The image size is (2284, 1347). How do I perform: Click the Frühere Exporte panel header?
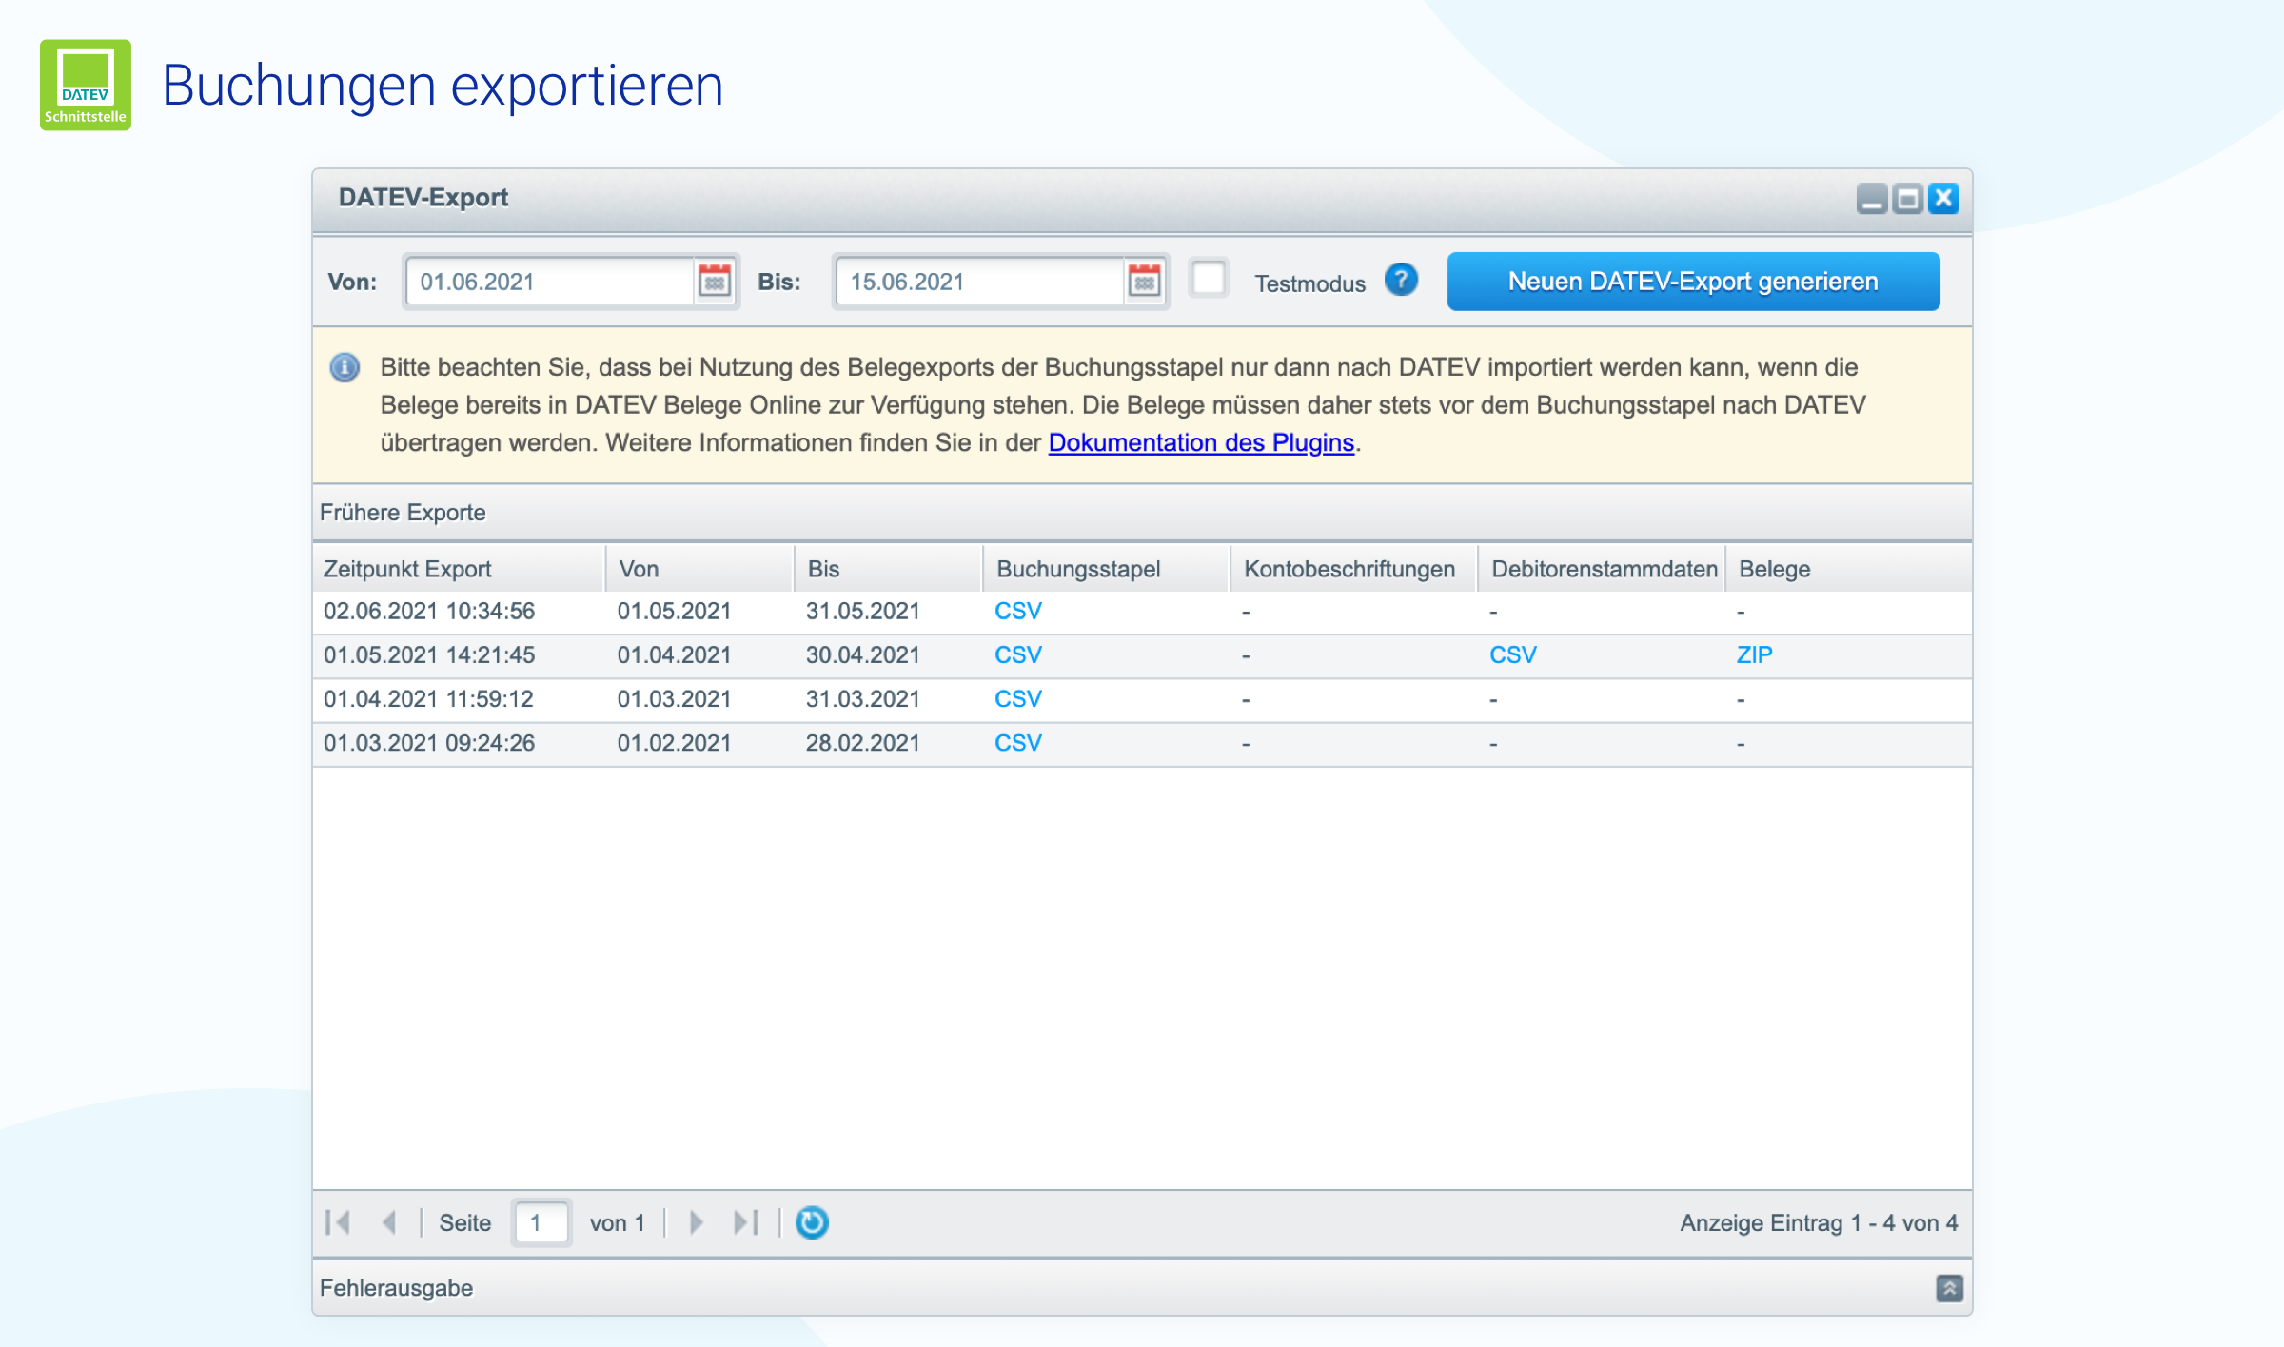[1142, 513]
